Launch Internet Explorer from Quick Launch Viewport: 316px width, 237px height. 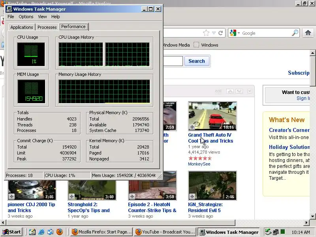41,232
